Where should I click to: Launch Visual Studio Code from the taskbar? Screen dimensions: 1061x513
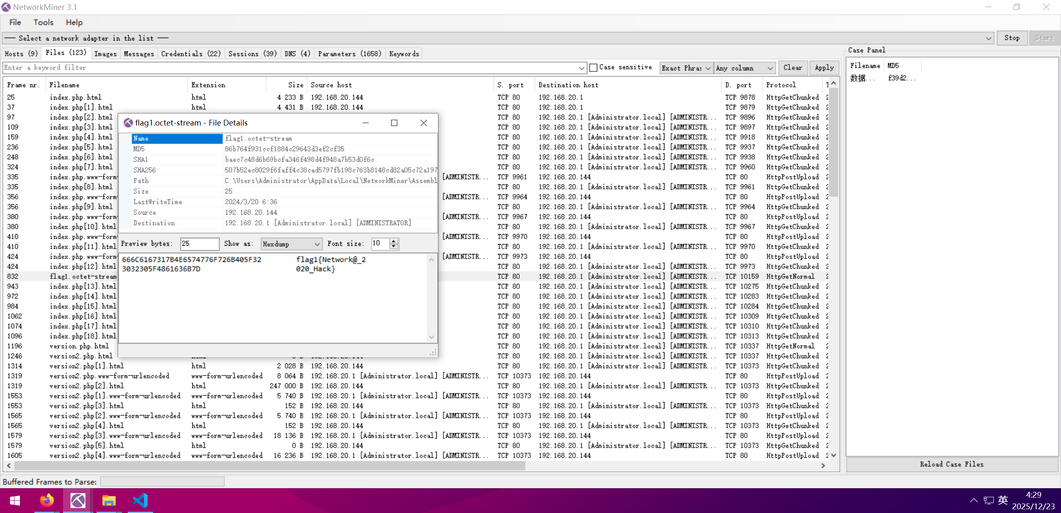[x=140, y=501]
